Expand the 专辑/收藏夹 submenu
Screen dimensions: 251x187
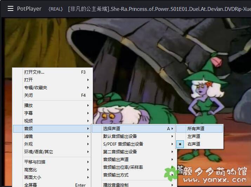coord(53,87)
